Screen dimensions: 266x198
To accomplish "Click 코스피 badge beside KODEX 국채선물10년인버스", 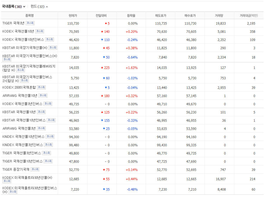I will tap(49, 39).
